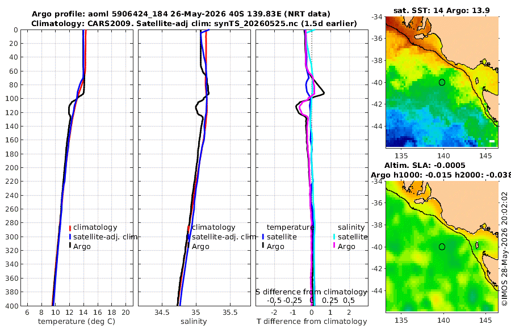The width and height of the screenshot is (511, 329).
Task: Click the Argo profile title text
Action: (x=181, y=14)
